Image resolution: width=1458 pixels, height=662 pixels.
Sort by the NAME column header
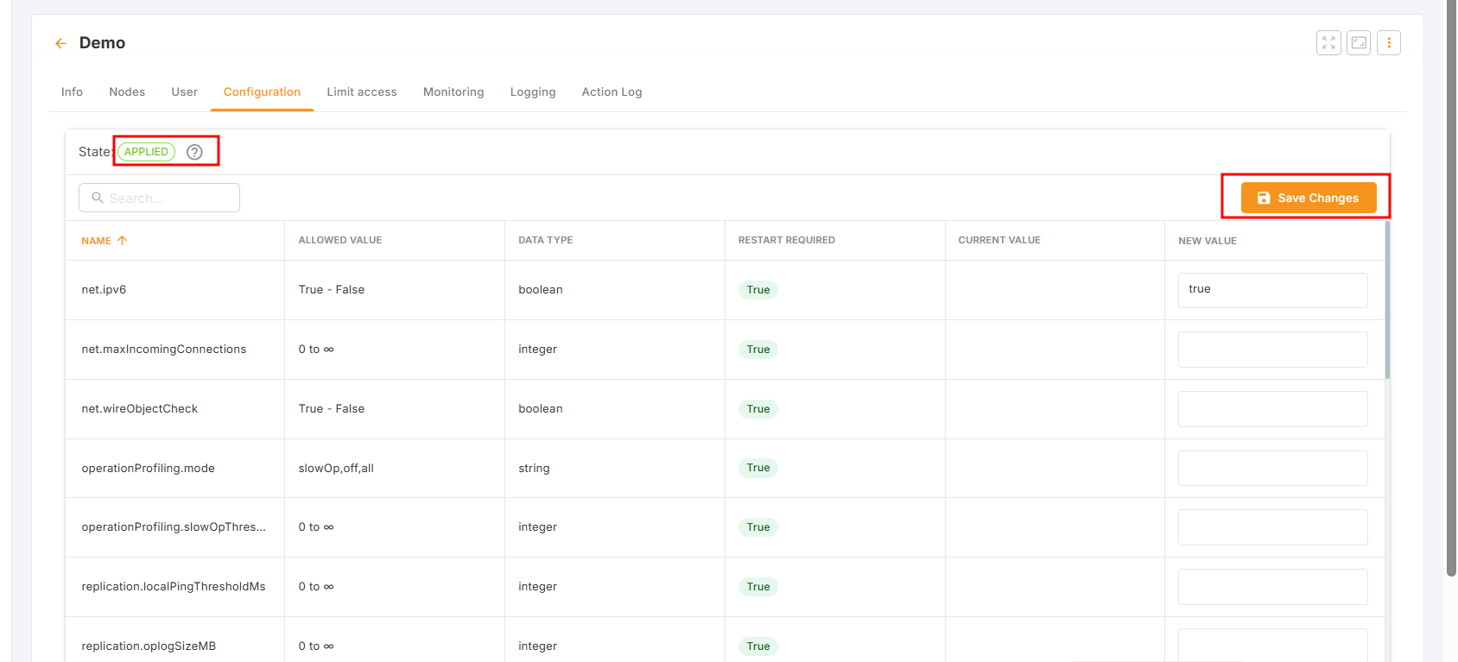(x=96, y=241)
